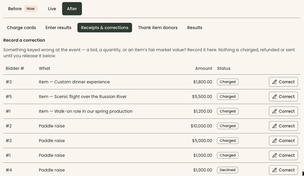Click the Charged status on Walk-on role row
304x176 pixels.
(x=227, y=111)
